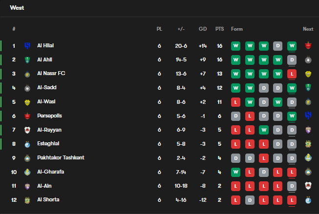Click the Al-Rayyan team badge
Viewport: 319px width, 214px height.
click(27, 130)
